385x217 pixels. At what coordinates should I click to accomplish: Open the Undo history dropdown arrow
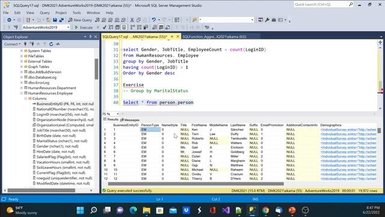(x=159, y=20)
